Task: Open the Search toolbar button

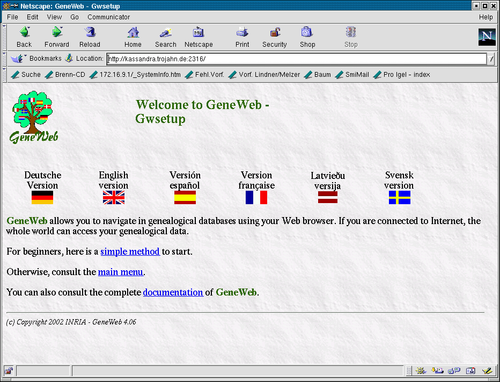Action: 165,37
